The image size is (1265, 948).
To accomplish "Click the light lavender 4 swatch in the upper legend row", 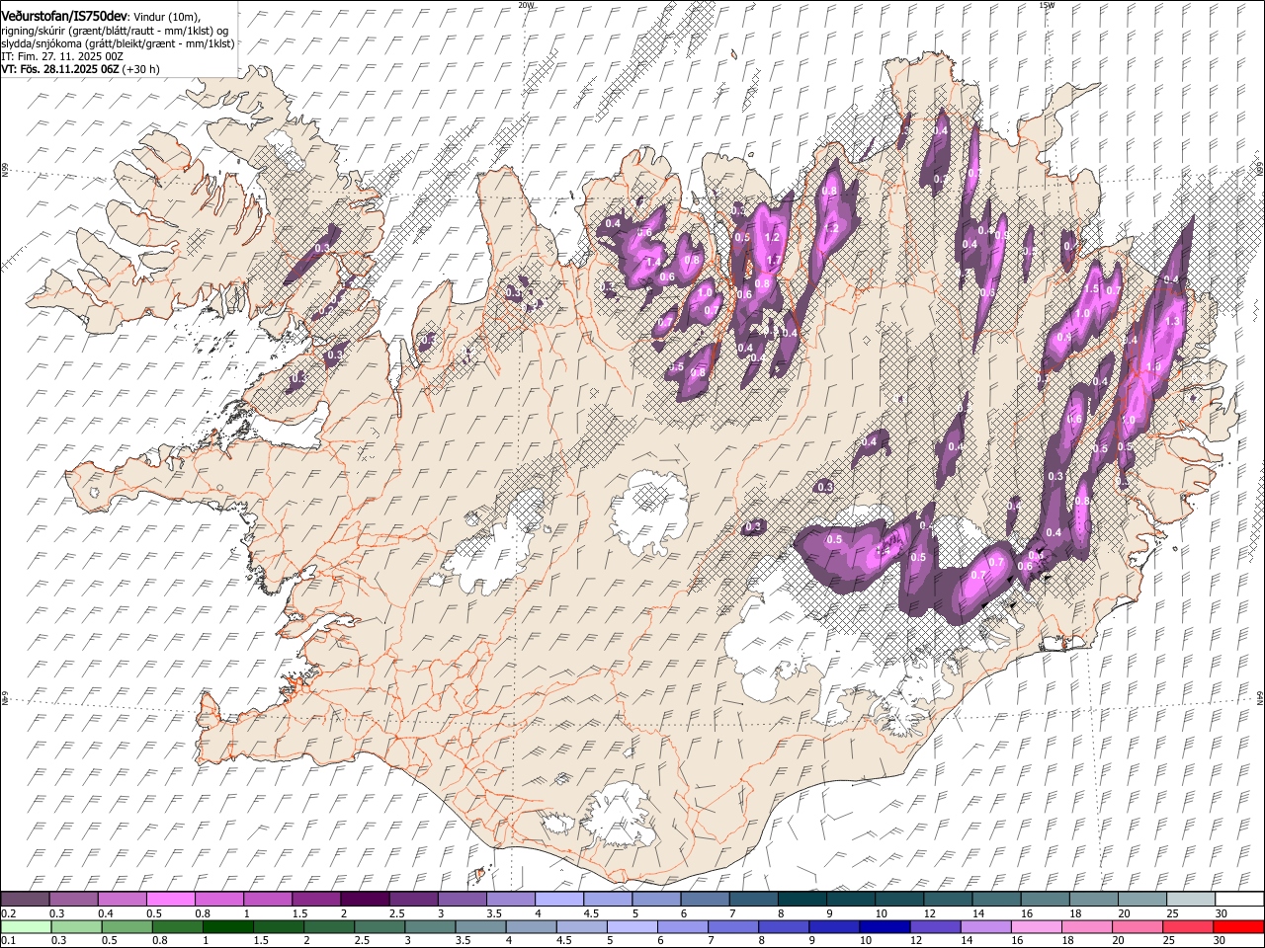I will (559, 900).
